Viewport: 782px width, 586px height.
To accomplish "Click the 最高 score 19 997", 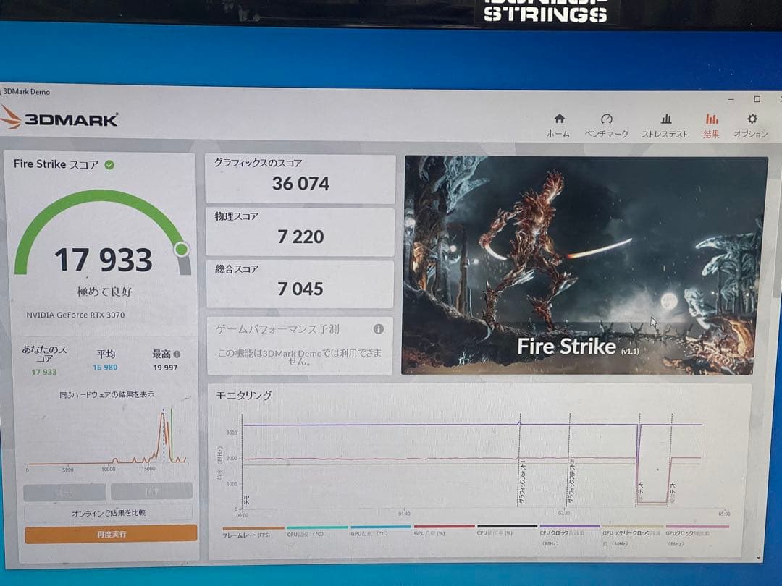I will 165,368.
